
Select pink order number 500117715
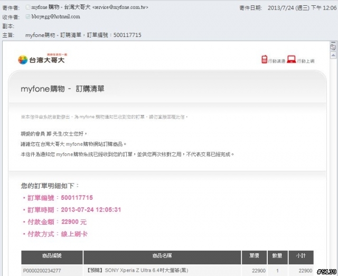coord(77,198)
